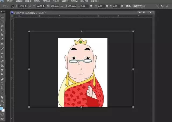Click the vertical skew V field
This screenshot has width=172, height=122.
coord(117,6)
